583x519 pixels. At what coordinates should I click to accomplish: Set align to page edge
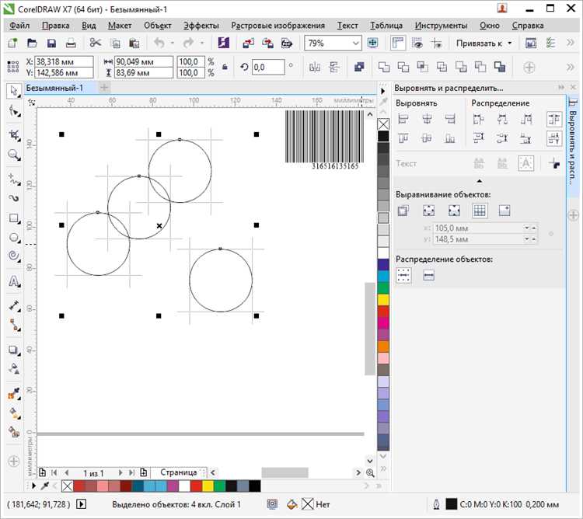pyautogui.click(x=428, y=211)
